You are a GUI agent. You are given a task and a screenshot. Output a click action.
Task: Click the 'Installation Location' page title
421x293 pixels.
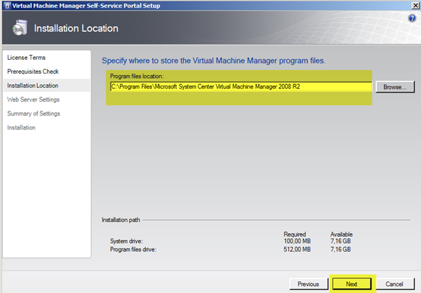76,28
